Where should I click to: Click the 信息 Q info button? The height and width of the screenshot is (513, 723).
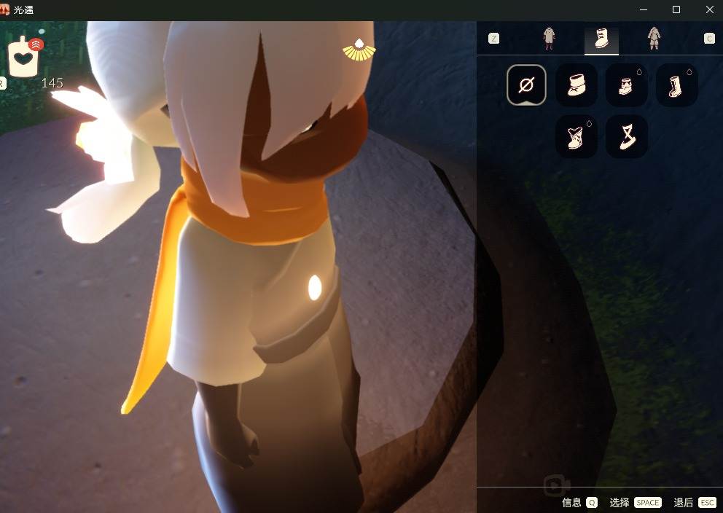click(579, 502)
